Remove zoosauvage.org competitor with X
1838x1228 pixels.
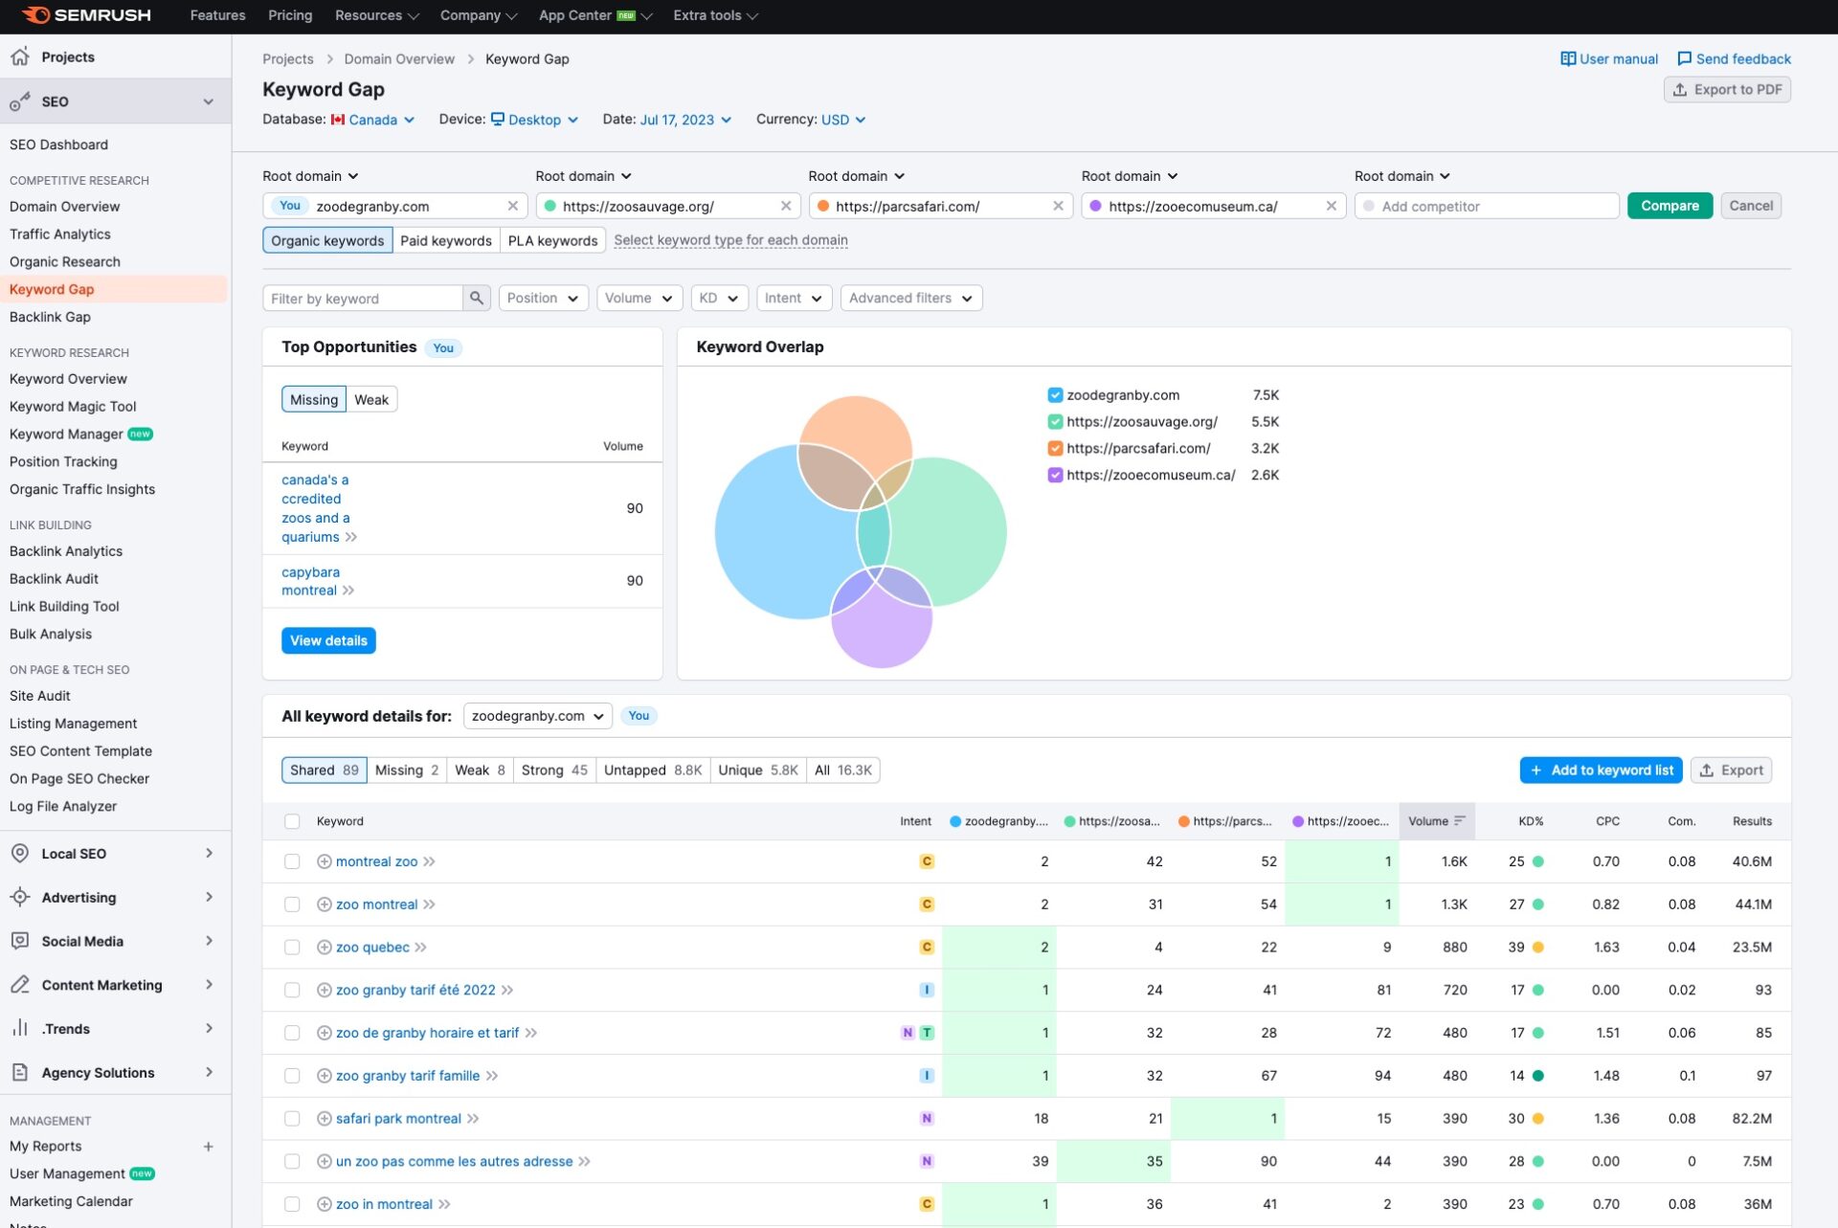tap(785, 206)
